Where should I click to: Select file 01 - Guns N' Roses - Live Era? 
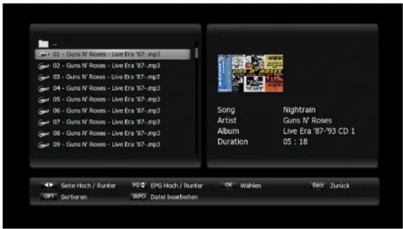(113, 54)
